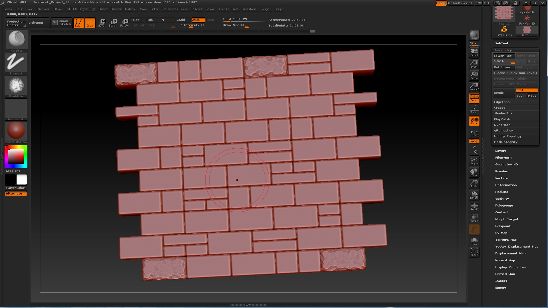The width and height of the screenshot is (548, 308).
Task: Select the Scale mode icon in top toolbar
Action: tap(112, 23)
